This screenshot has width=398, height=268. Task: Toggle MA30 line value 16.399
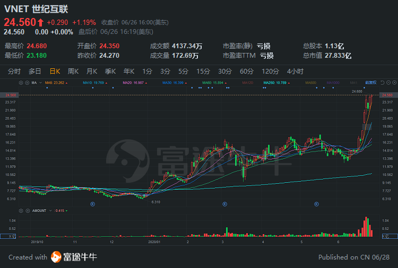175,83
